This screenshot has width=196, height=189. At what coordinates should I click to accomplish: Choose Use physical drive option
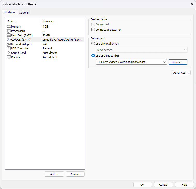coord(93,44)
